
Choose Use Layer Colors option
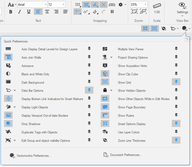click(x=128, y=132)
